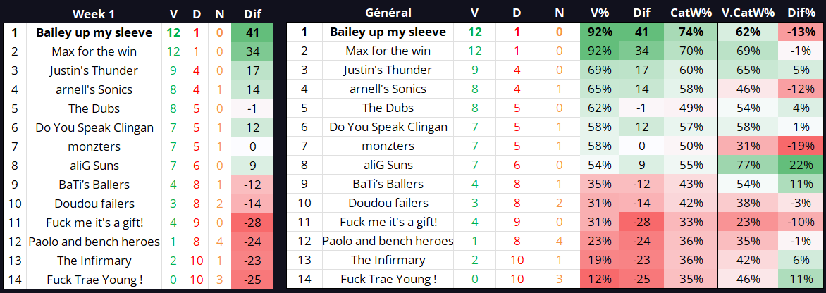The width and height of the screenshot is (826, 293).
Task: Click the 74% CatW% cell
Action: [691, 32]
